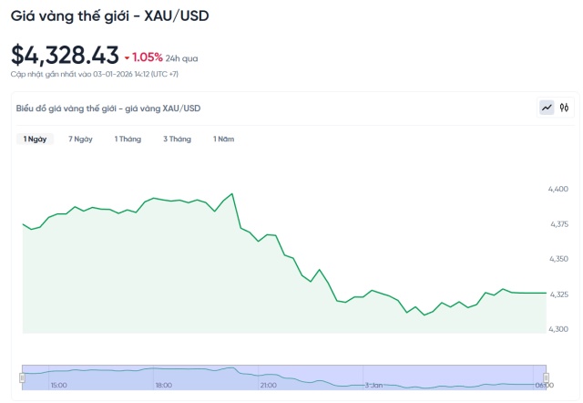Click the right range slider handle

coord(546,376)
